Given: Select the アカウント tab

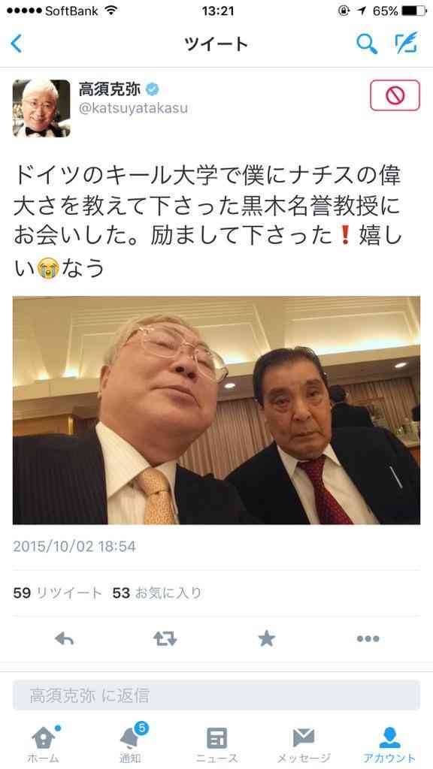Looking at the screenshot, I should (x=390, y=743).
